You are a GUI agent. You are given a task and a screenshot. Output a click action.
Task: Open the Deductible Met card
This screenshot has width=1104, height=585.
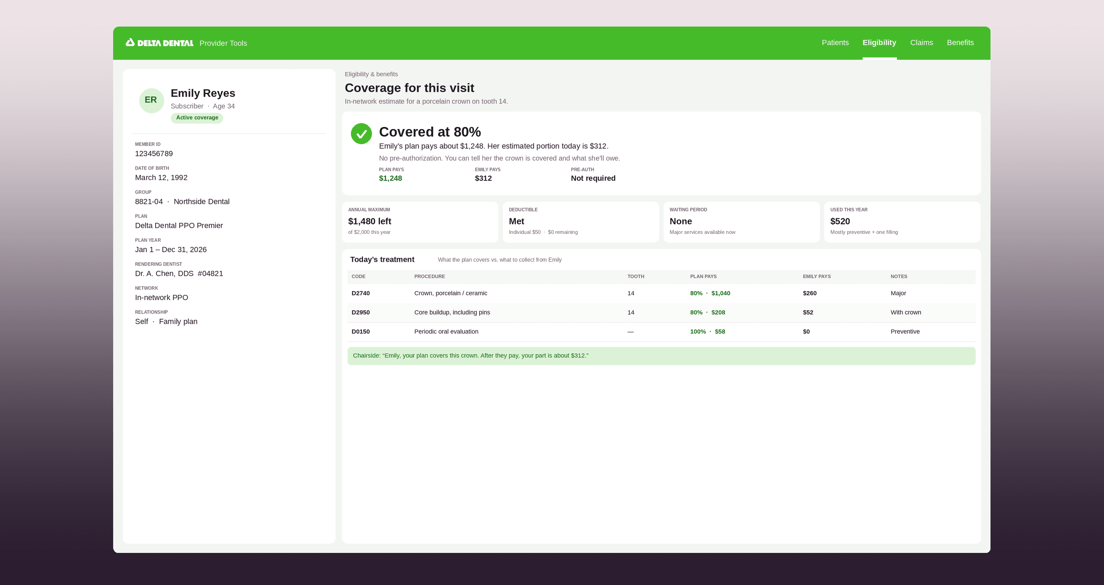click(581, 222)
